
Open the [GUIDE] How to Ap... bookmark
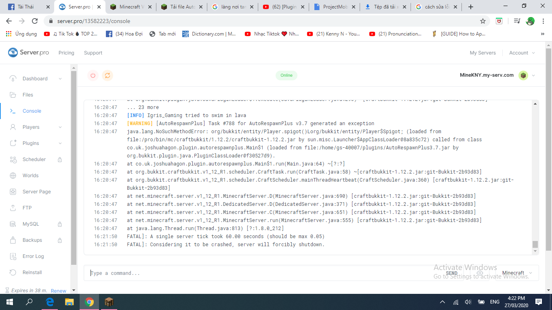coord(458,34)
